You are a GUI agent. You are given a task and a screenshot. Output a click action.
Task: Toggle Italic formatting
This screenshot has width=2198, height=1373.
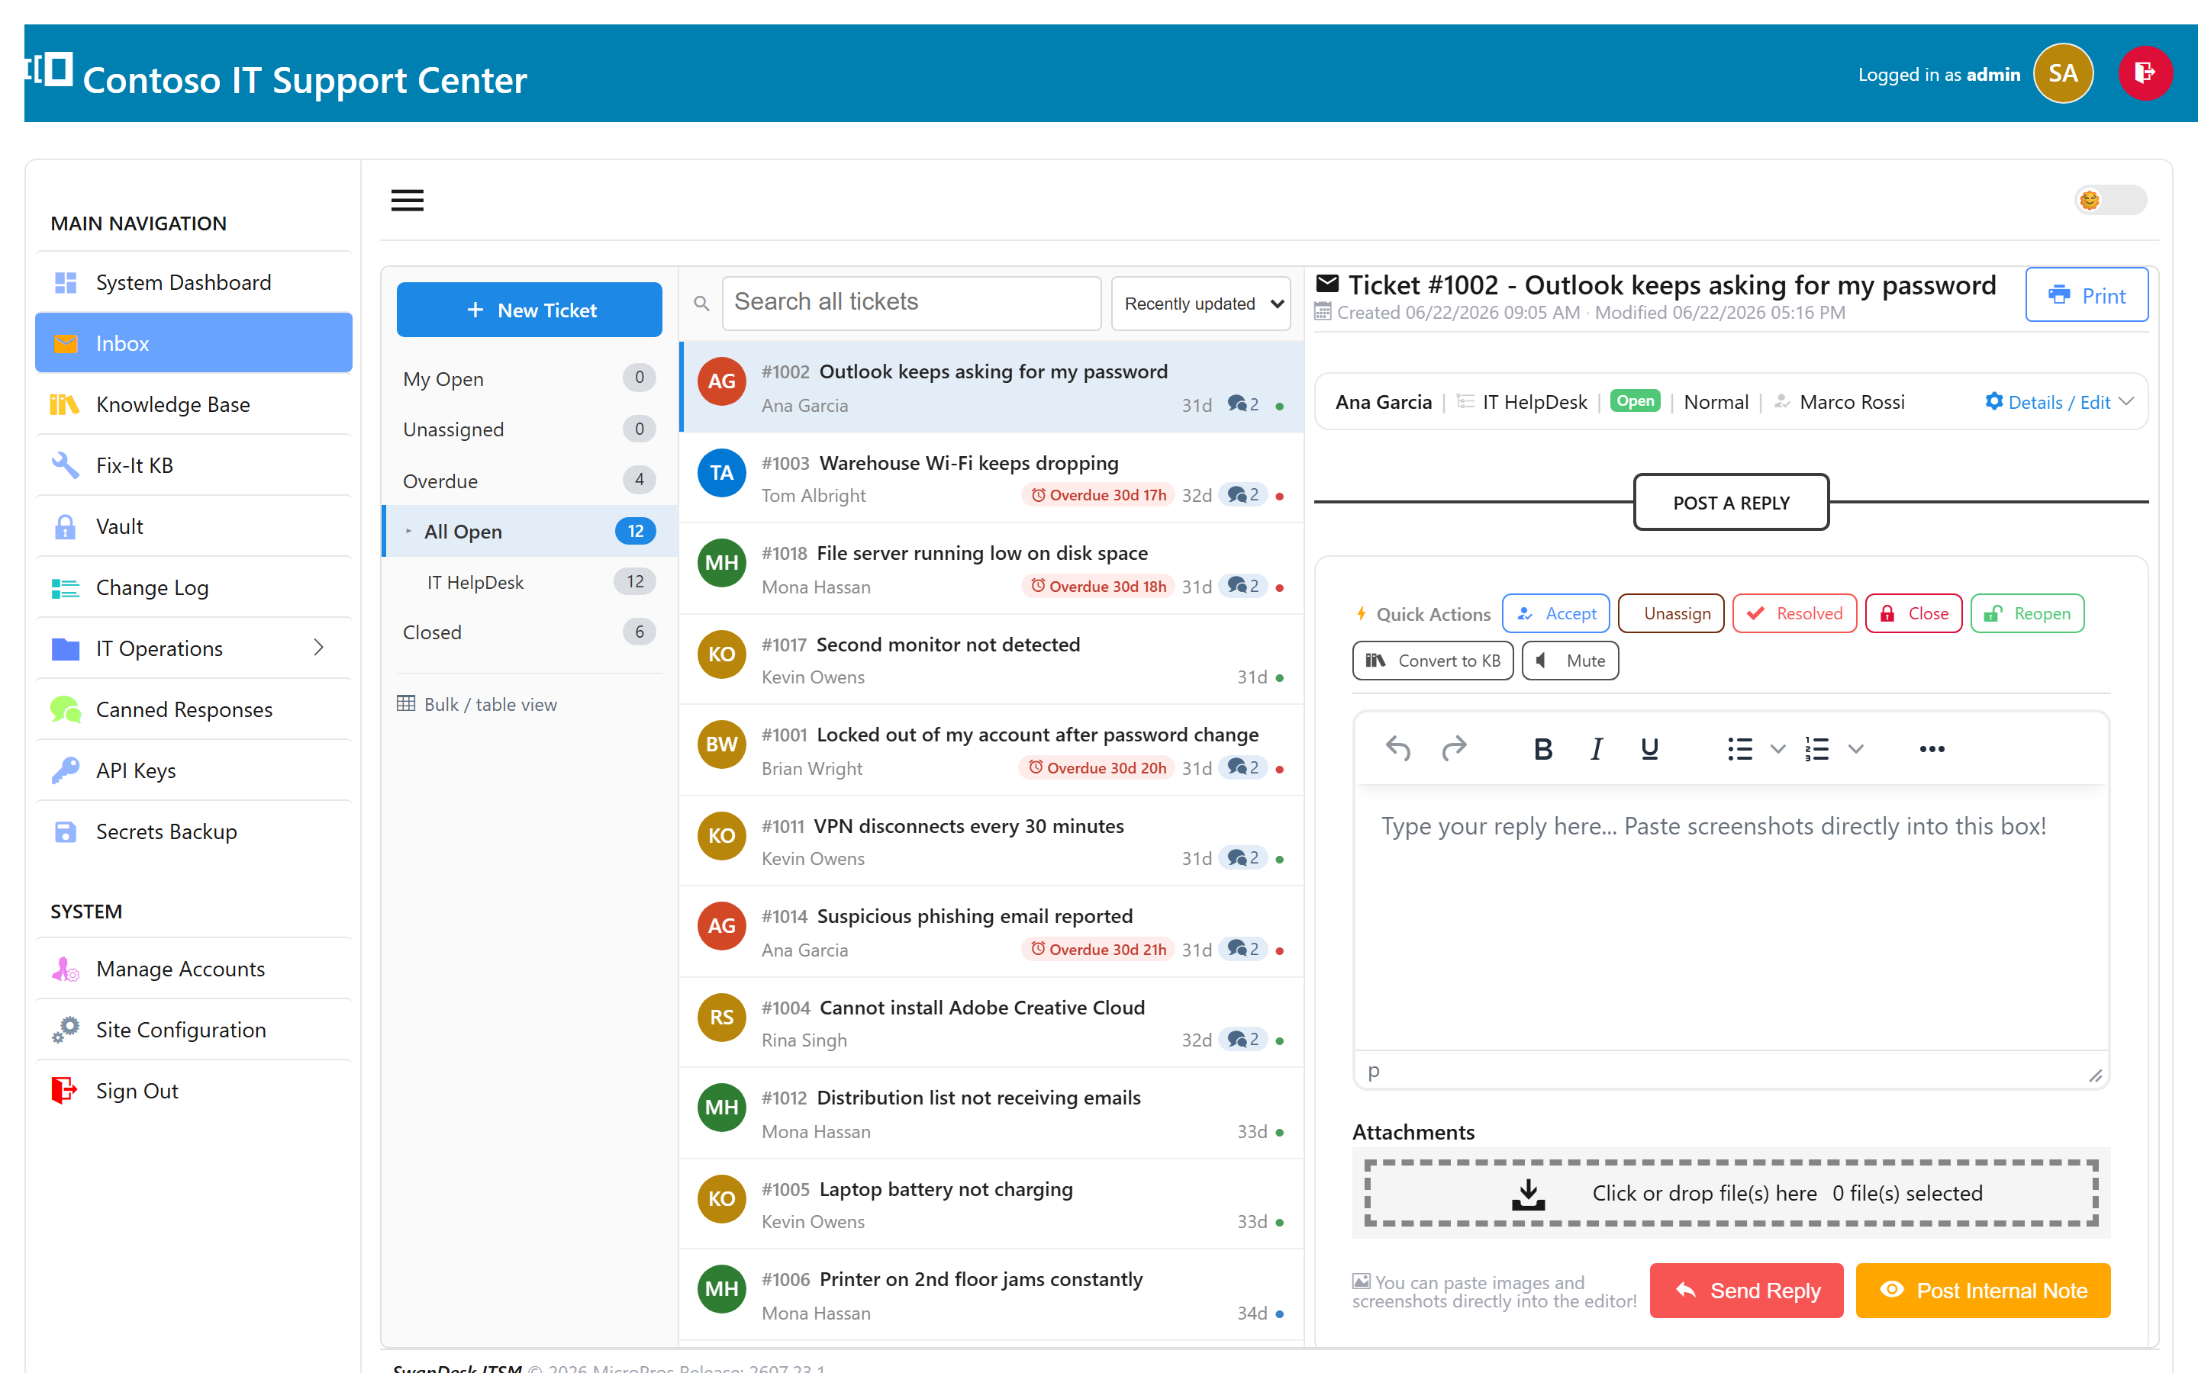[1596, 748]
